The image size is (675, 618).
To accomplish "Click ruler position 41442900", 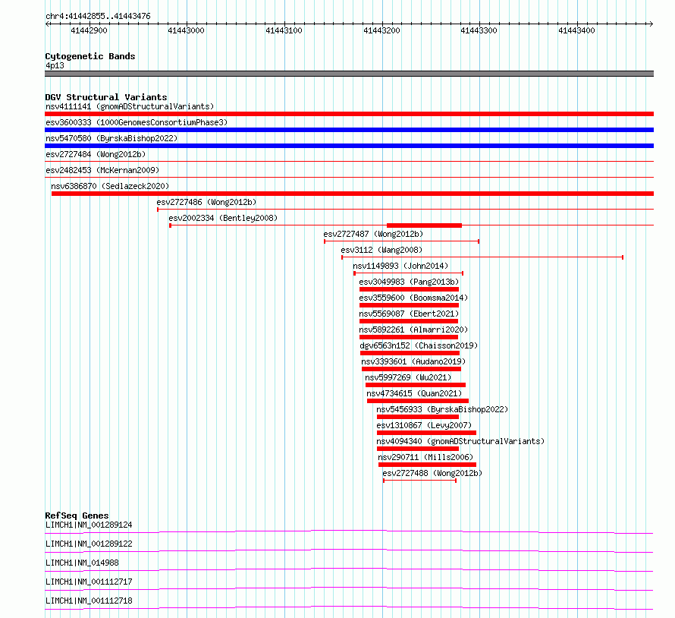I will (89, 30).
